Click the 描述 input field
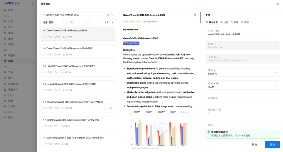 tap(243, 125)
